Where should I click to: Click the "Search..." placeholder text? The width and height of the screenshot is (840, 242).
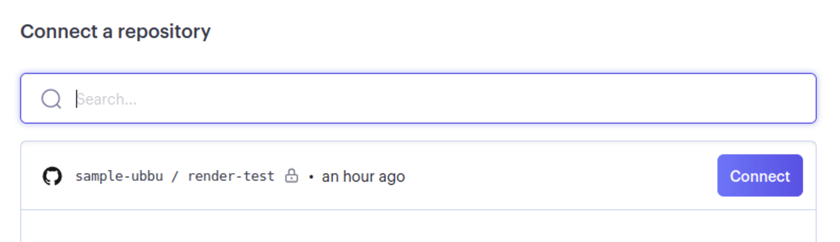pyautogui.click(x=107, y=99)
